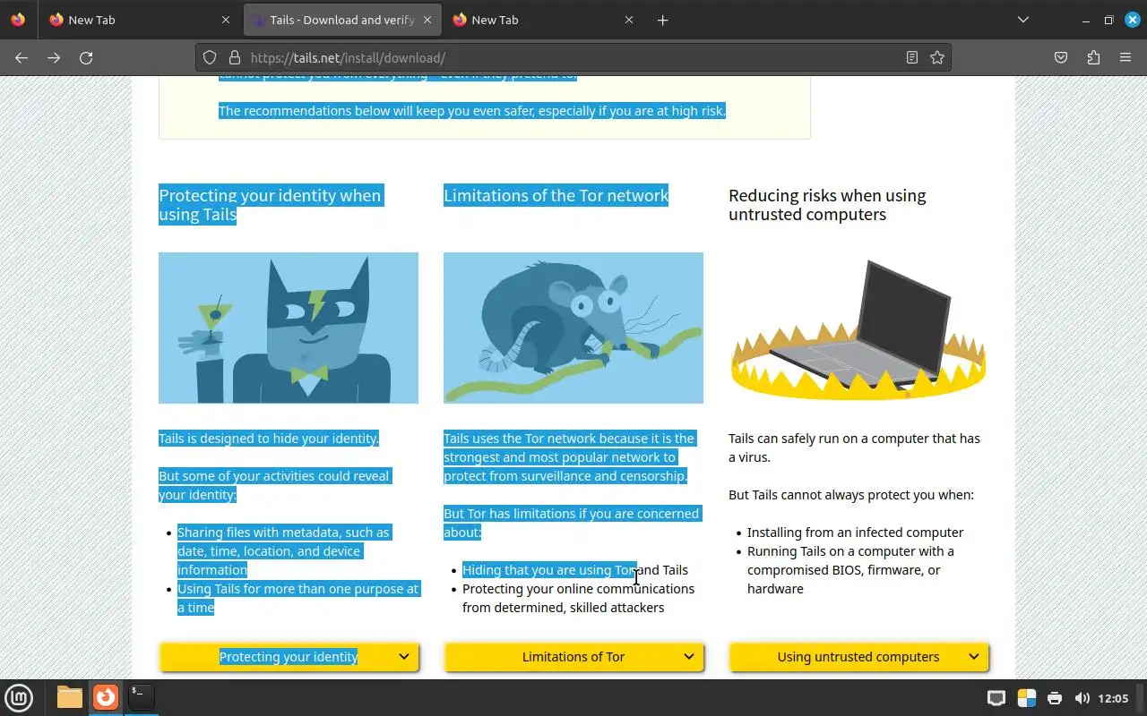Click bullet Running Tails on compromised BIOS

(850, 570)
